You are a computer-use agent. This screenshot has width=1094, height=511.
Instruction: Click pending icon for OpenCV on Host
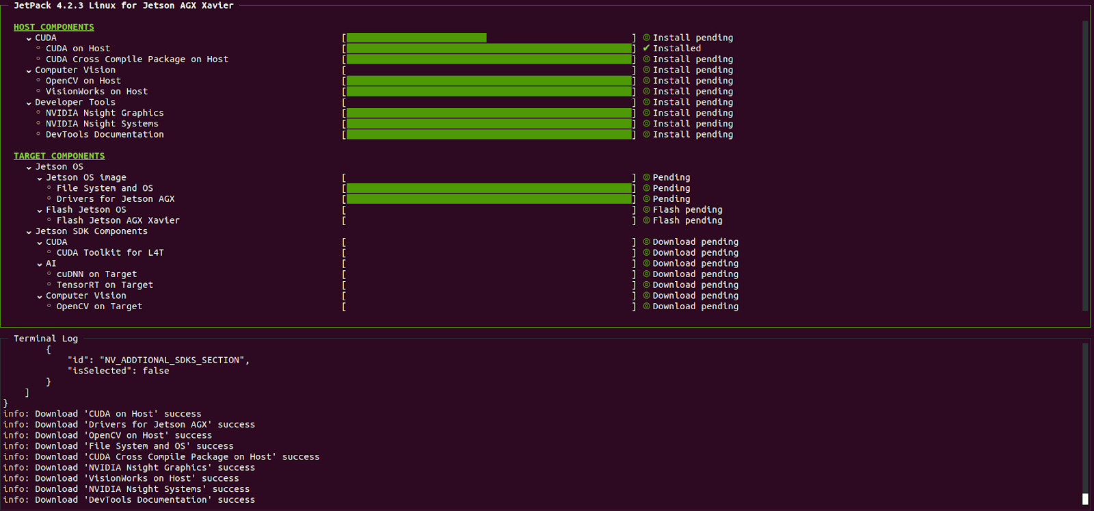[x=646, y=81]
